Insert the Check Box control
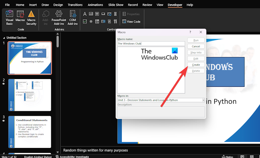This screenshot has height=158, width=260. coord(85,22)
